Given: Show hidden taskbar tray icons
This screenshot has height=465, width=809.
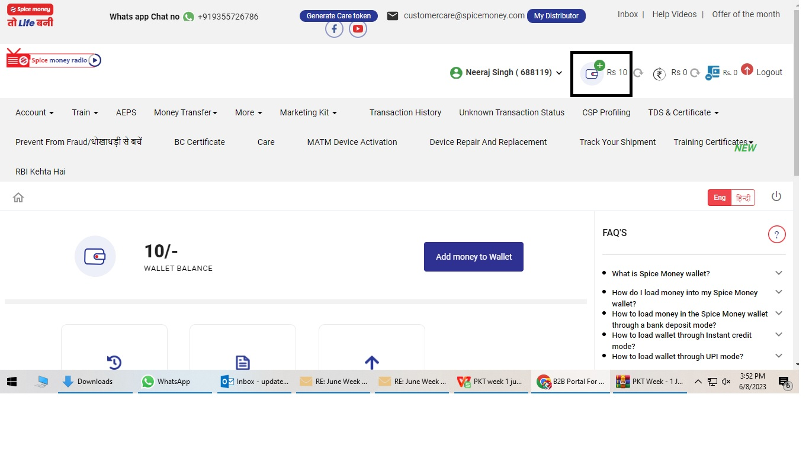Looking at the screenshot, I should coord(698,382).
